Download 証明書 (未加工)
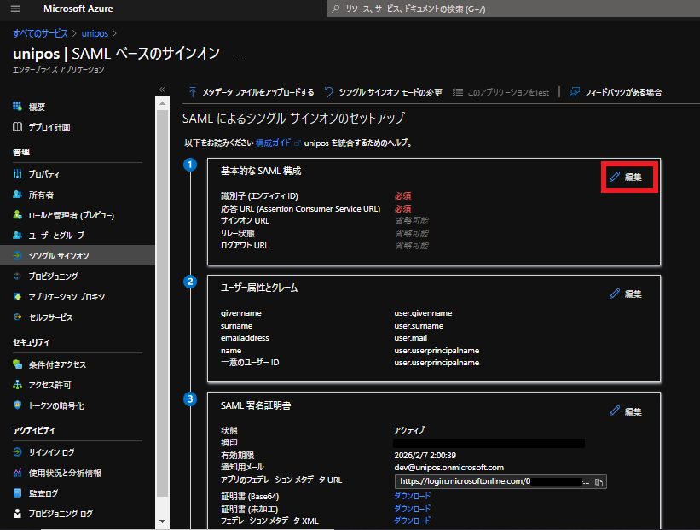This screenshot has width=700, height=530. pos(413,508)
